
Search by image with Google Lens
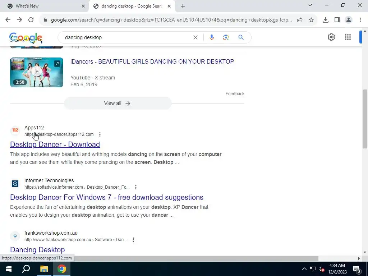(x=226, y=37)
